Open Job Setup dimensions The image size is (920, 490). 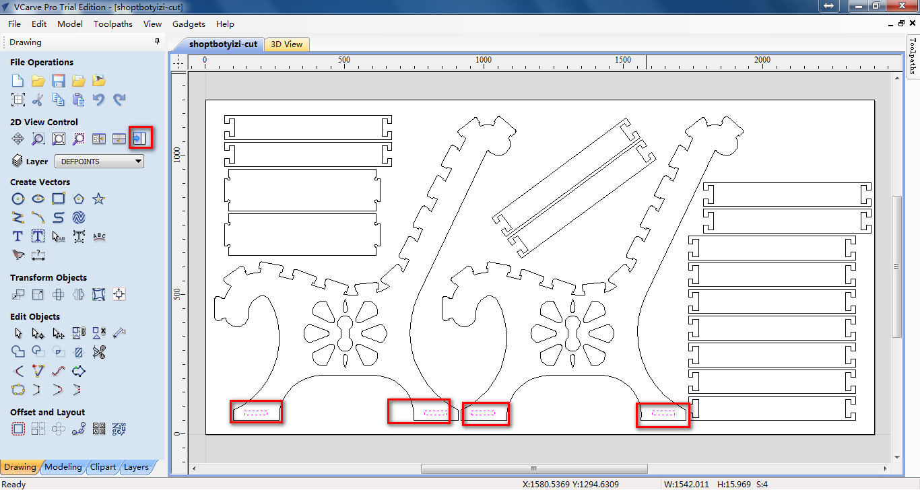18,100
